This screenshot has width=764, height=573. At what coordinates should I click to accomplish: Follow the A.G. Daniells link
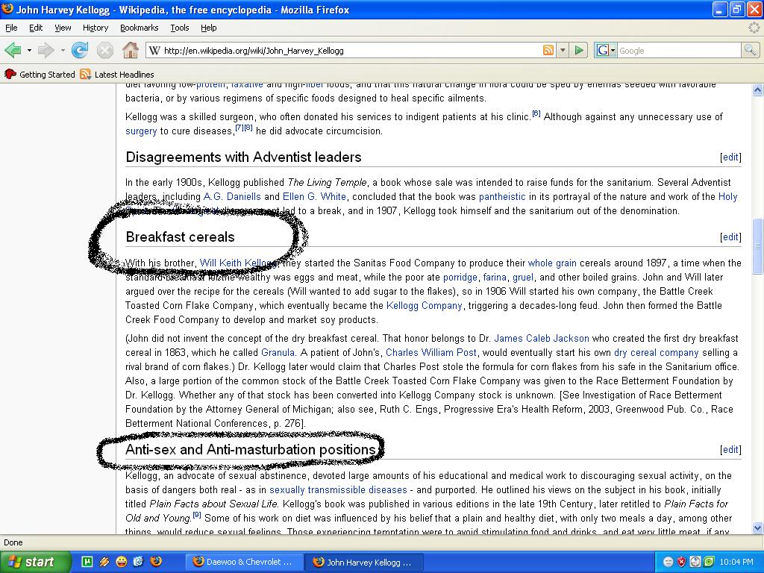232,196
